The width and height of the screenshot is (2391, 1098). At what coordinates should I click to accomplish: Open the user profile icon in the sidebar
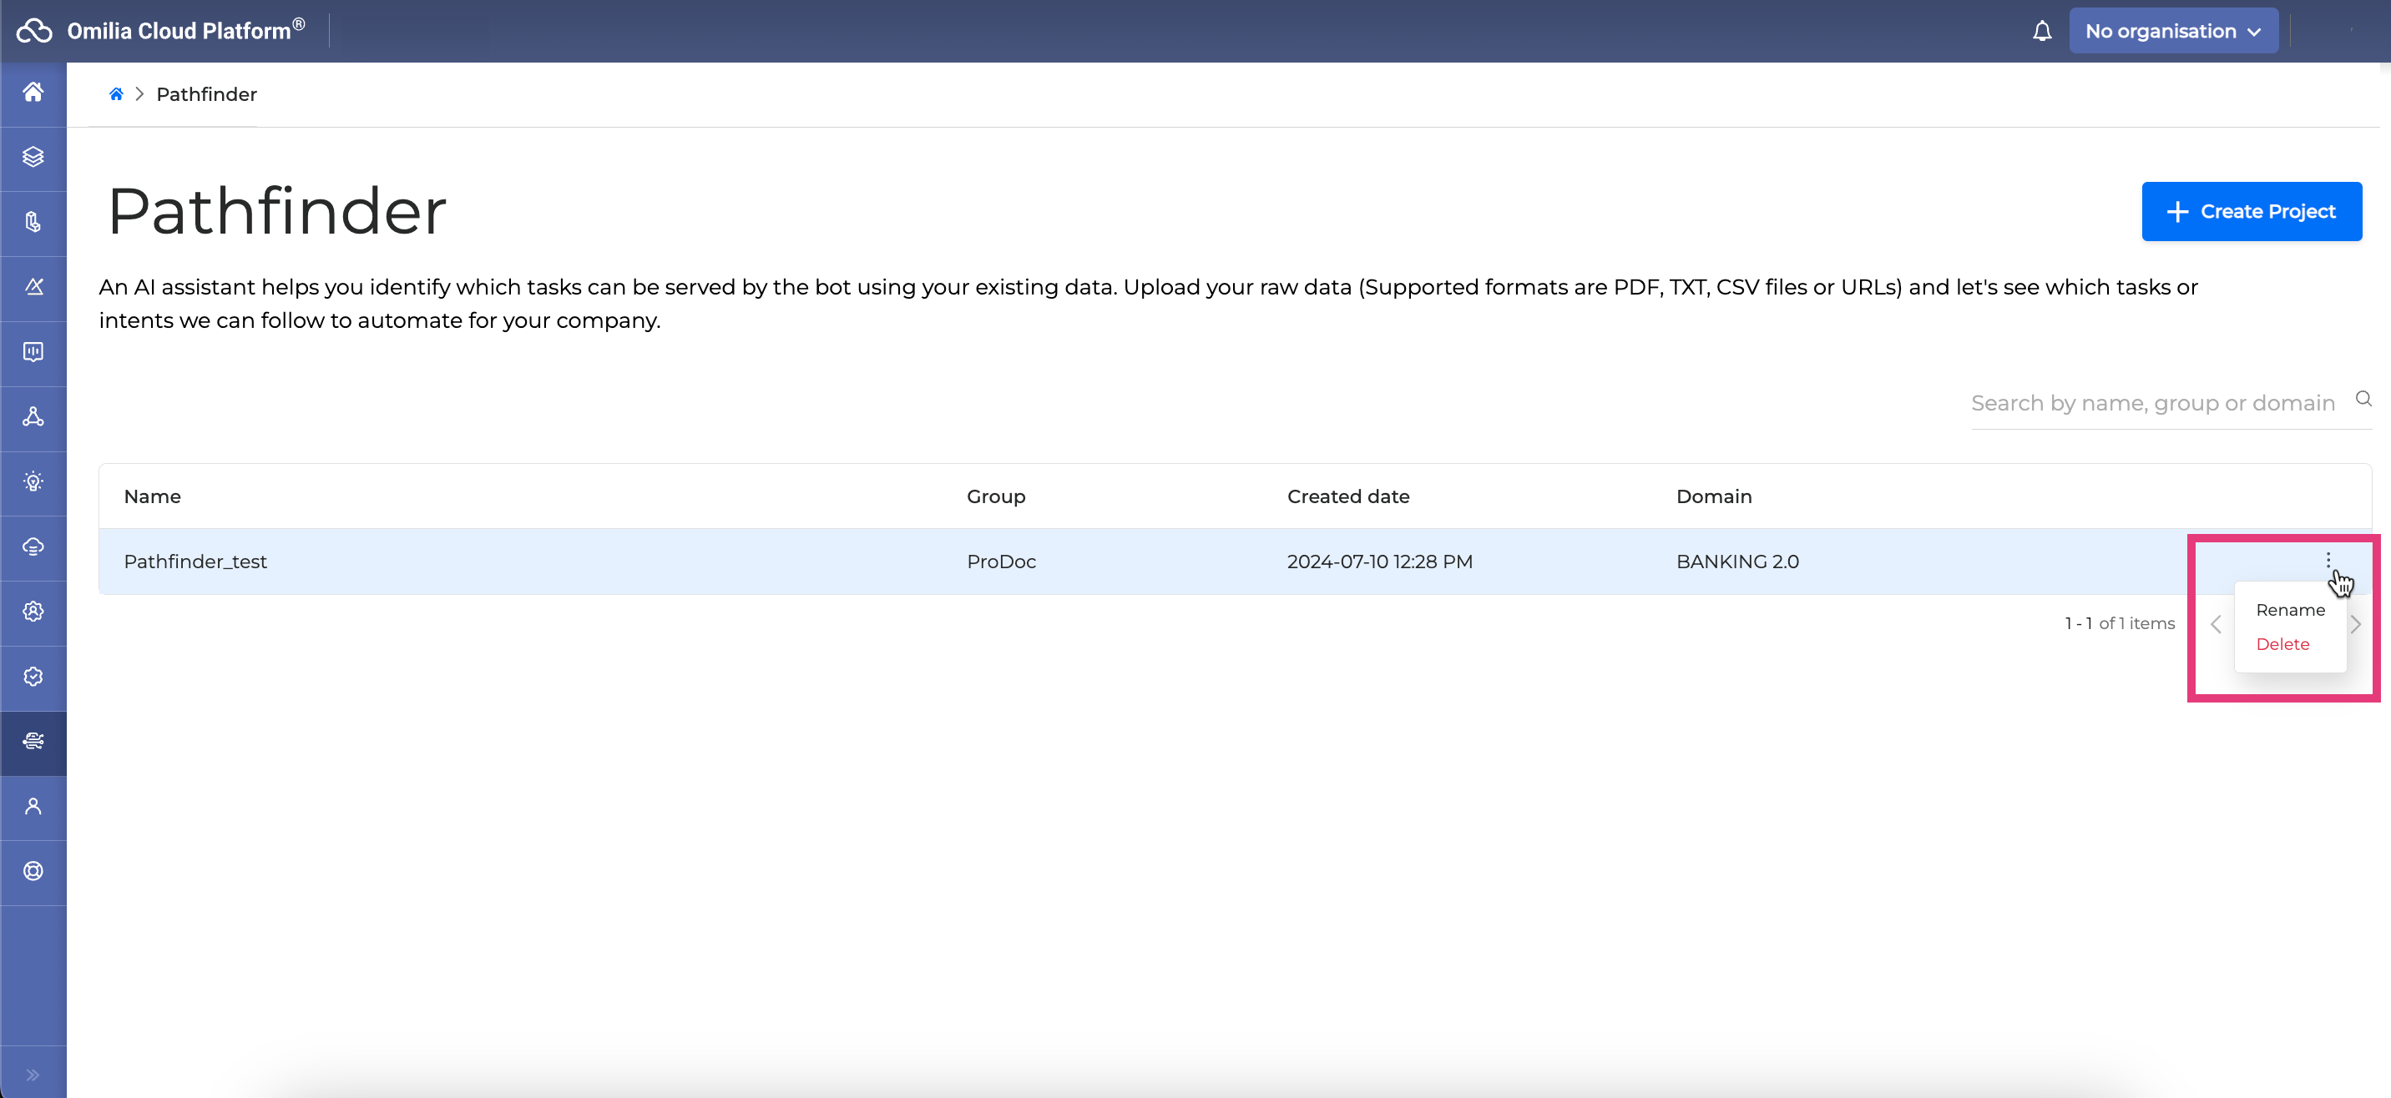click(x=33, y=806)
